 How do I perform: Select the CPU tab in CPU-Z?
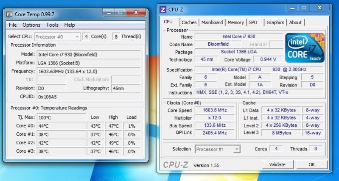coord(168,22)
